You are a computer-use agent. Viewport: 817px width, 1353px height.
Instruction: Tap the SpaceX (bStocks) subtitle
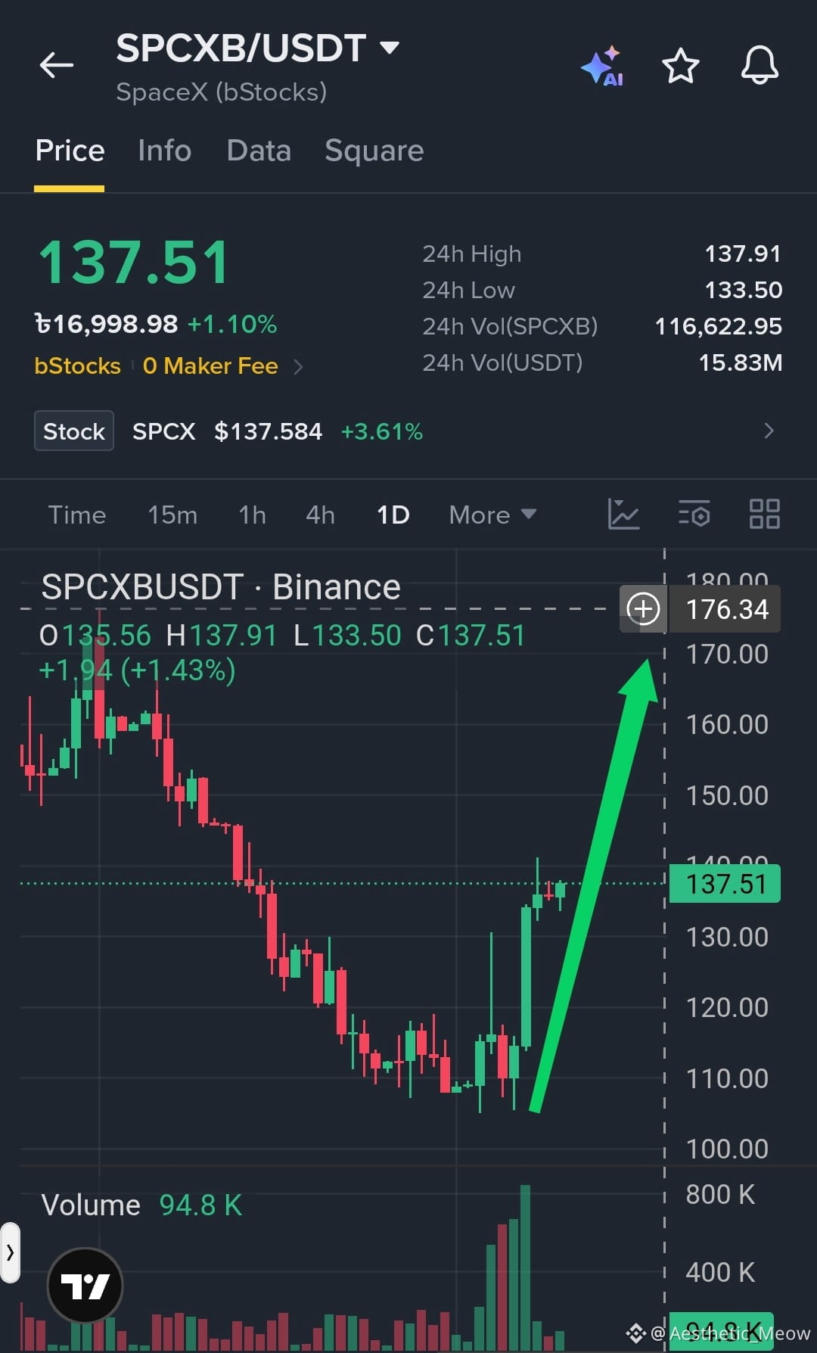click(x=222, y=92)
